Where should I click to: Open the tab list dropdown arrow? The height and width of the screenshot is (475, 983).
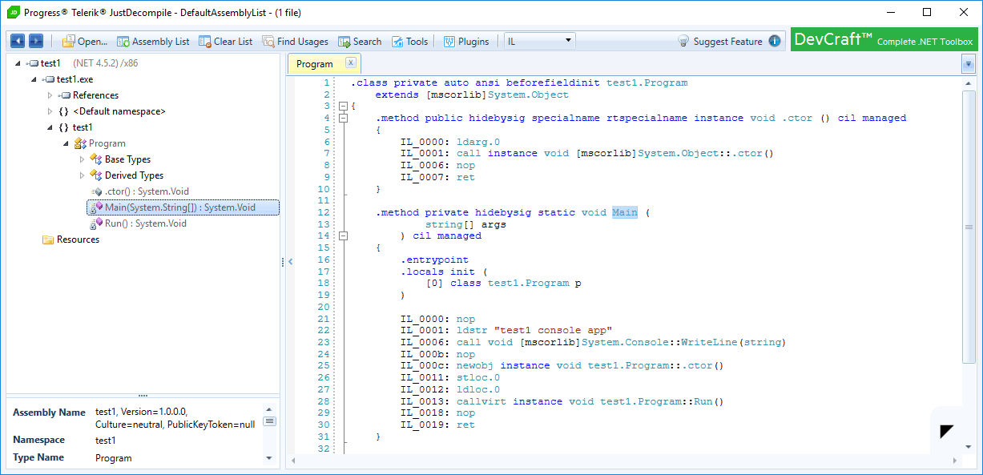tap(968, 64)
